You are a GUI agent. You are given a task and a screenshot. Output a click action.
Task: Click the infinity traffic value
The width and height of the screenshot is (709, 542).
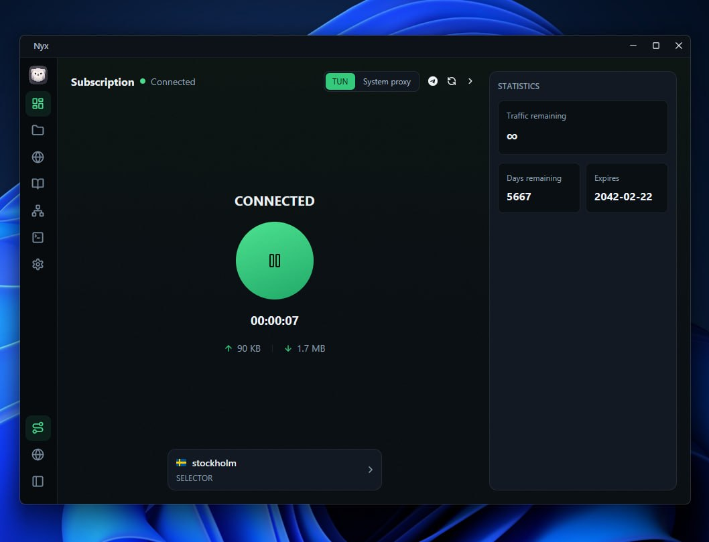(x=512, y=136)
